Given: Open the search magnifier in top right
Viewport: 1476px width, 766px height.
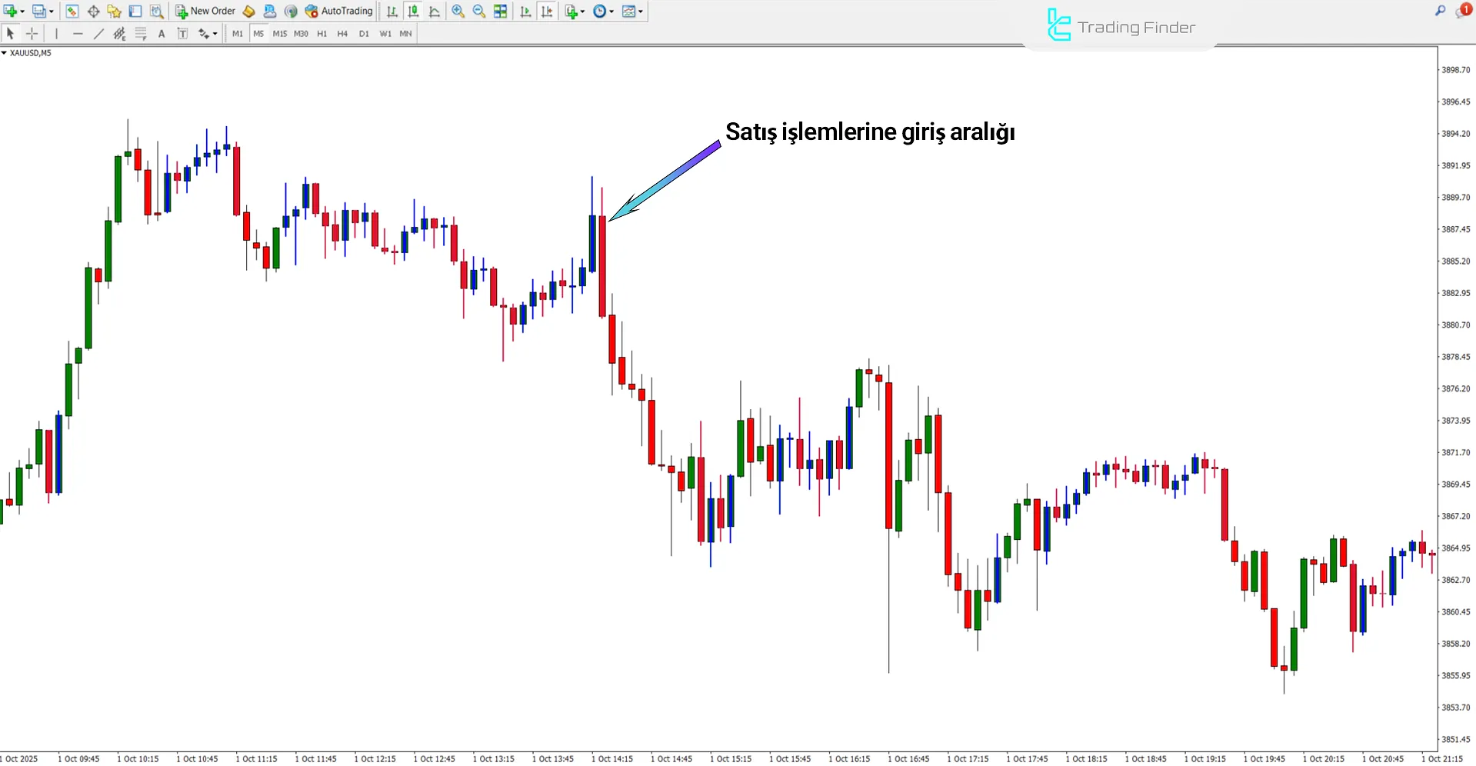Looking at the screenshot, I should tap(1440, 11).
